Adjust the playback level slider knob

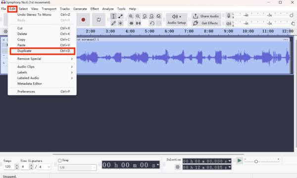tap(293, 24)
